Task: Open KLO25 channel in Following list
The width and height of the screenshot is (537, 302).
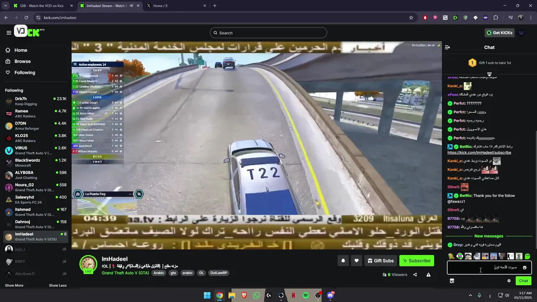Action: point(36,138)
